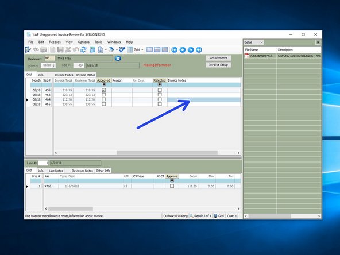Close the Detail attachments panel
Screen dimensions: 340x255
click(x=318, y=42)
